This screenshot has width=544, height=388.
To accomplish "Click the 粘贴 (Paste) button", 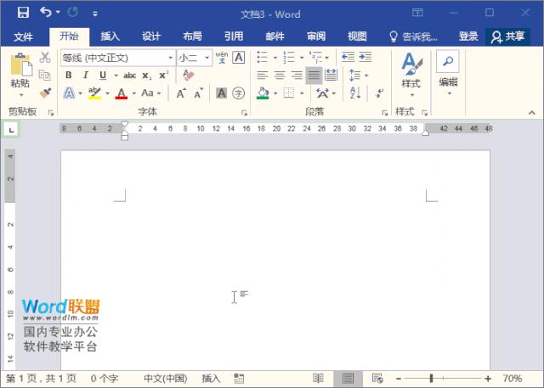I will tap(20, 75).
